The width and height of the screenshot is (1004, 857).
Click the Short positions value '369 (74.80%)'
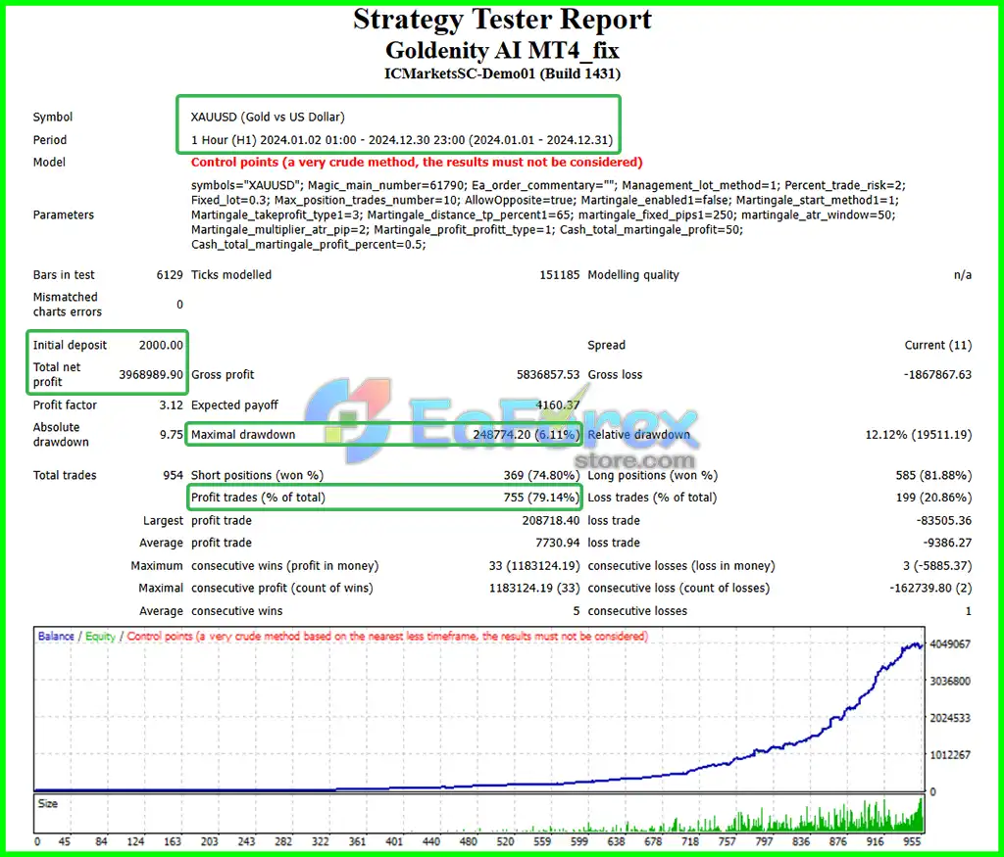click(x=541, y=476)
